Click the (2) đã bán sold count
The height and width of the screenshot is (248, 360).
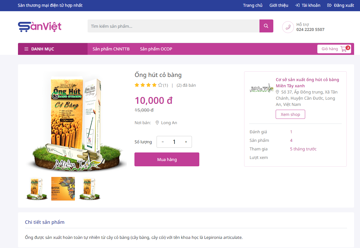pyautogui.click(x=186, y=85)
